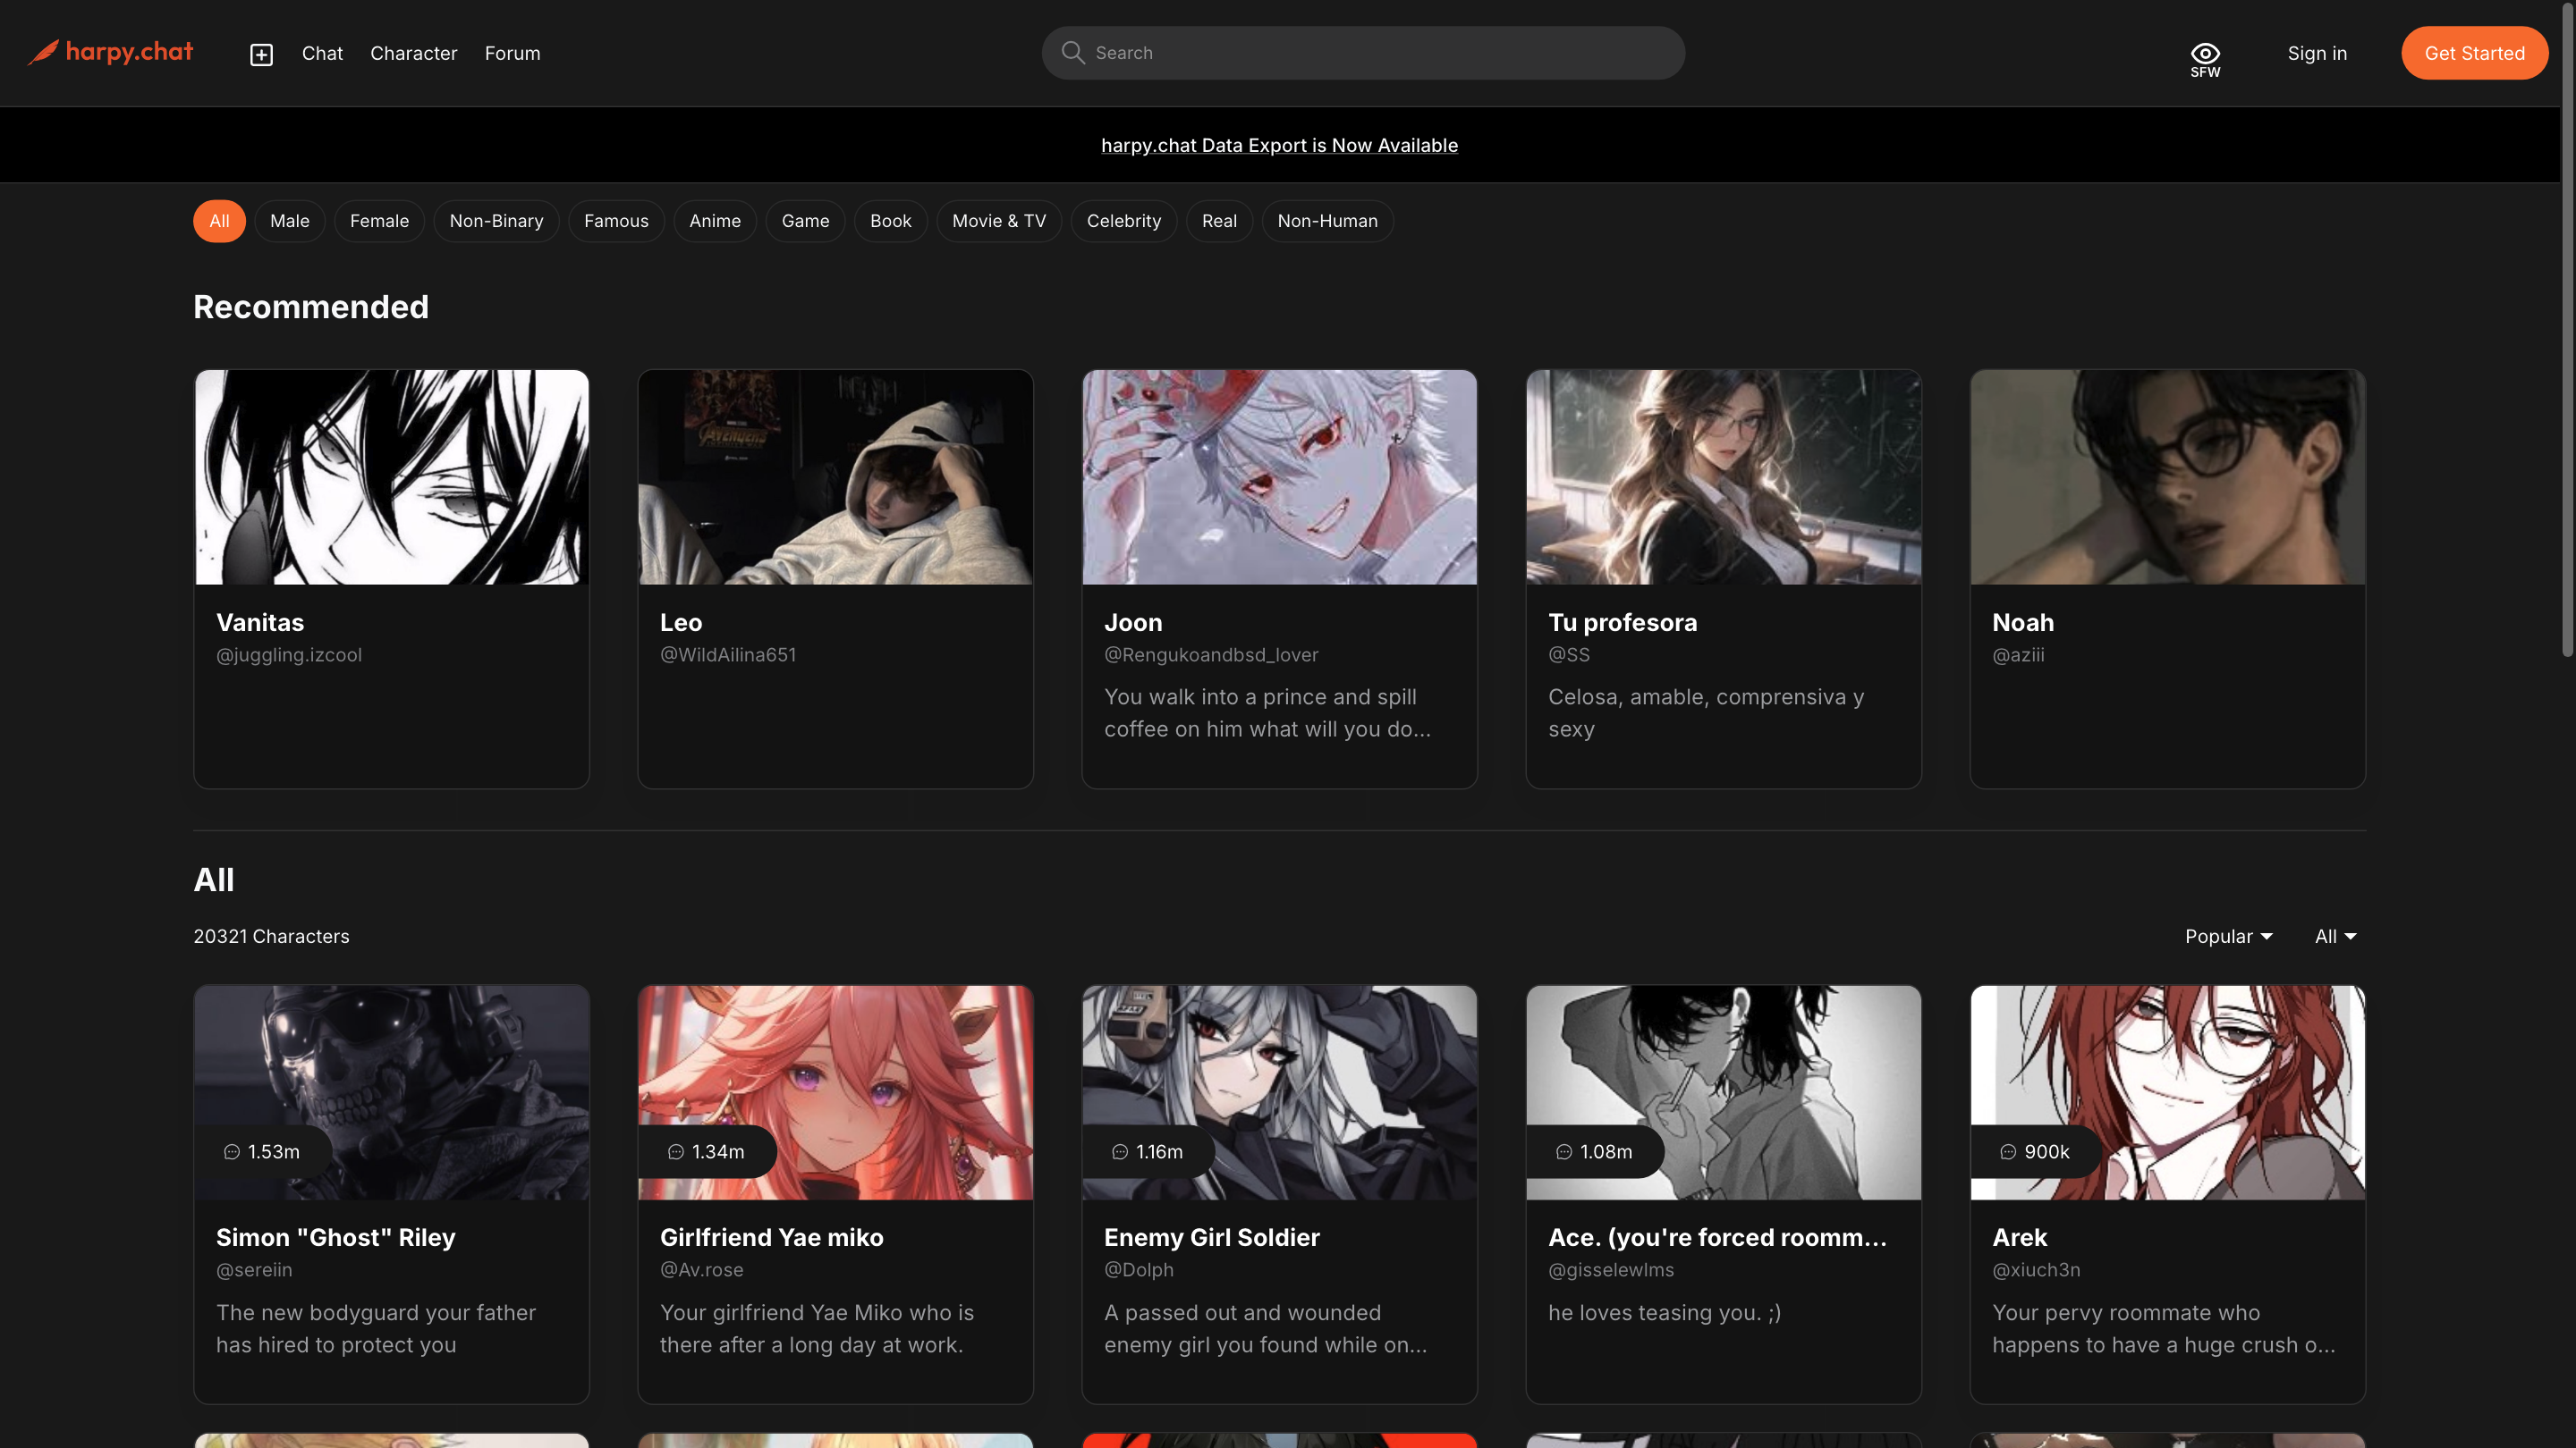This screenshot has width=2576, height=1448.
Task: Click the 1.08m chat count badge
Action: click(x=1594, y=1151)
